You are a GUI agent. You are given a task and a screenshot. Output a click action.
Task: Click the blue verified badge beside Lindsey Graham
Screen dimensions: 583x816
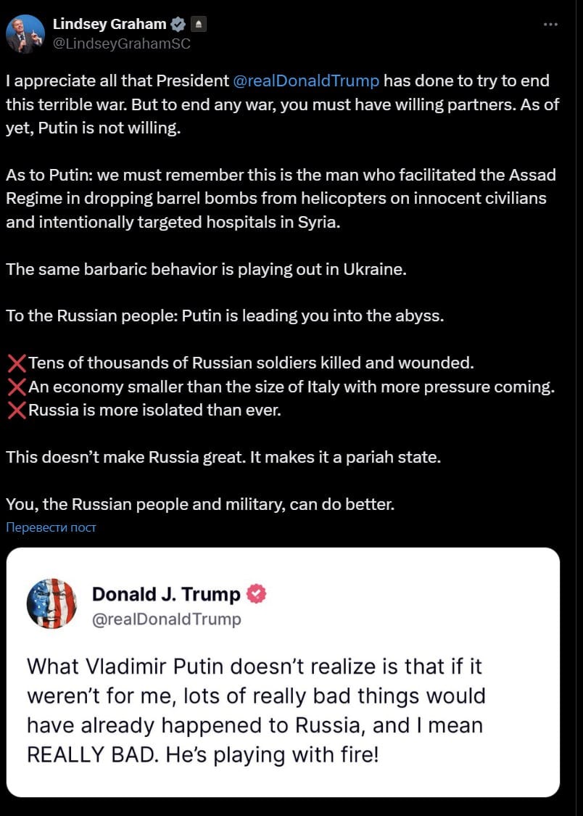(178, 25)
